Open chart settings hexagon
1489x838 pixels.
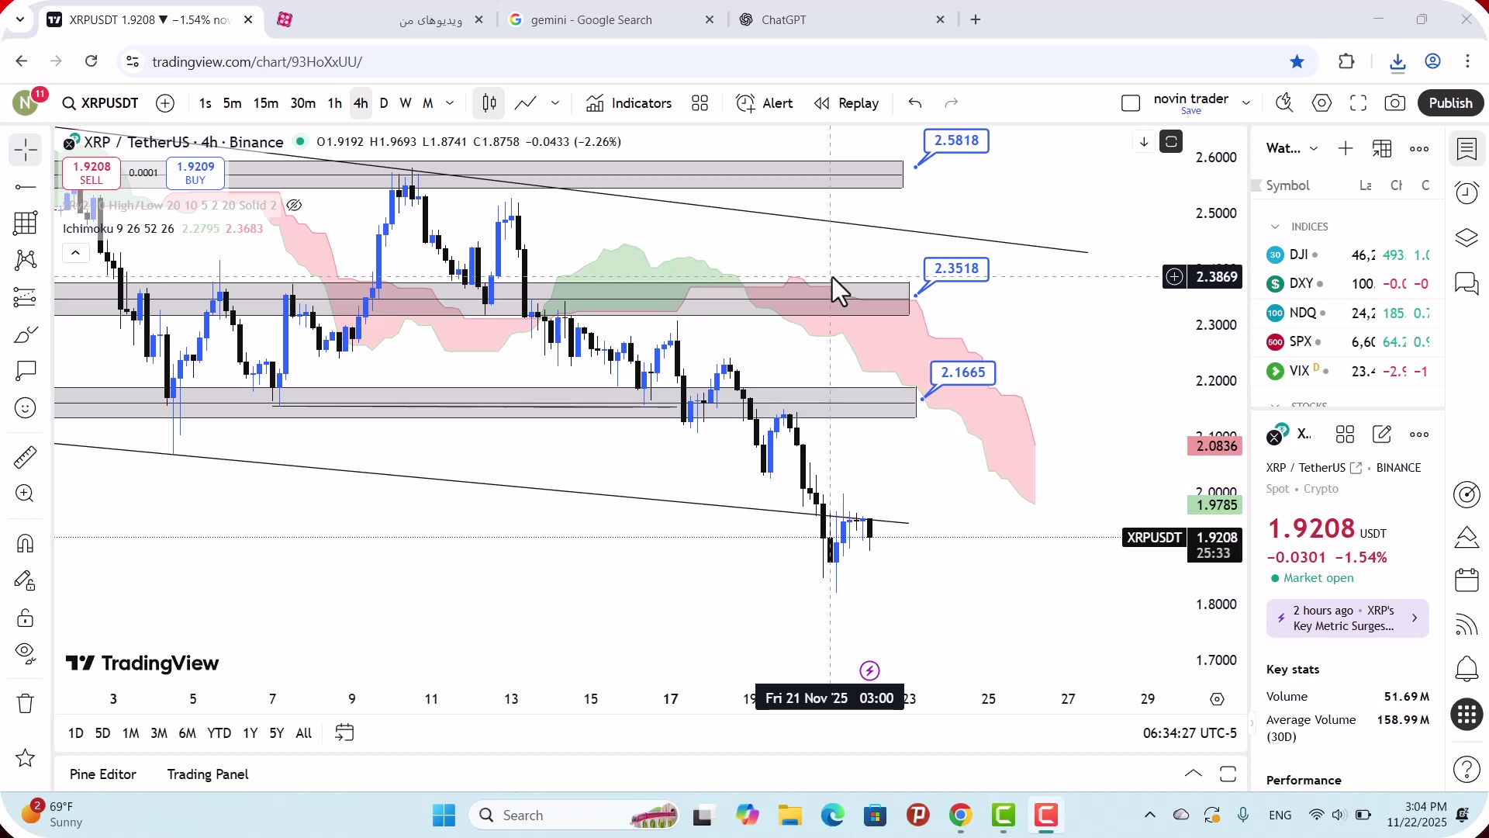(1321, 103)
